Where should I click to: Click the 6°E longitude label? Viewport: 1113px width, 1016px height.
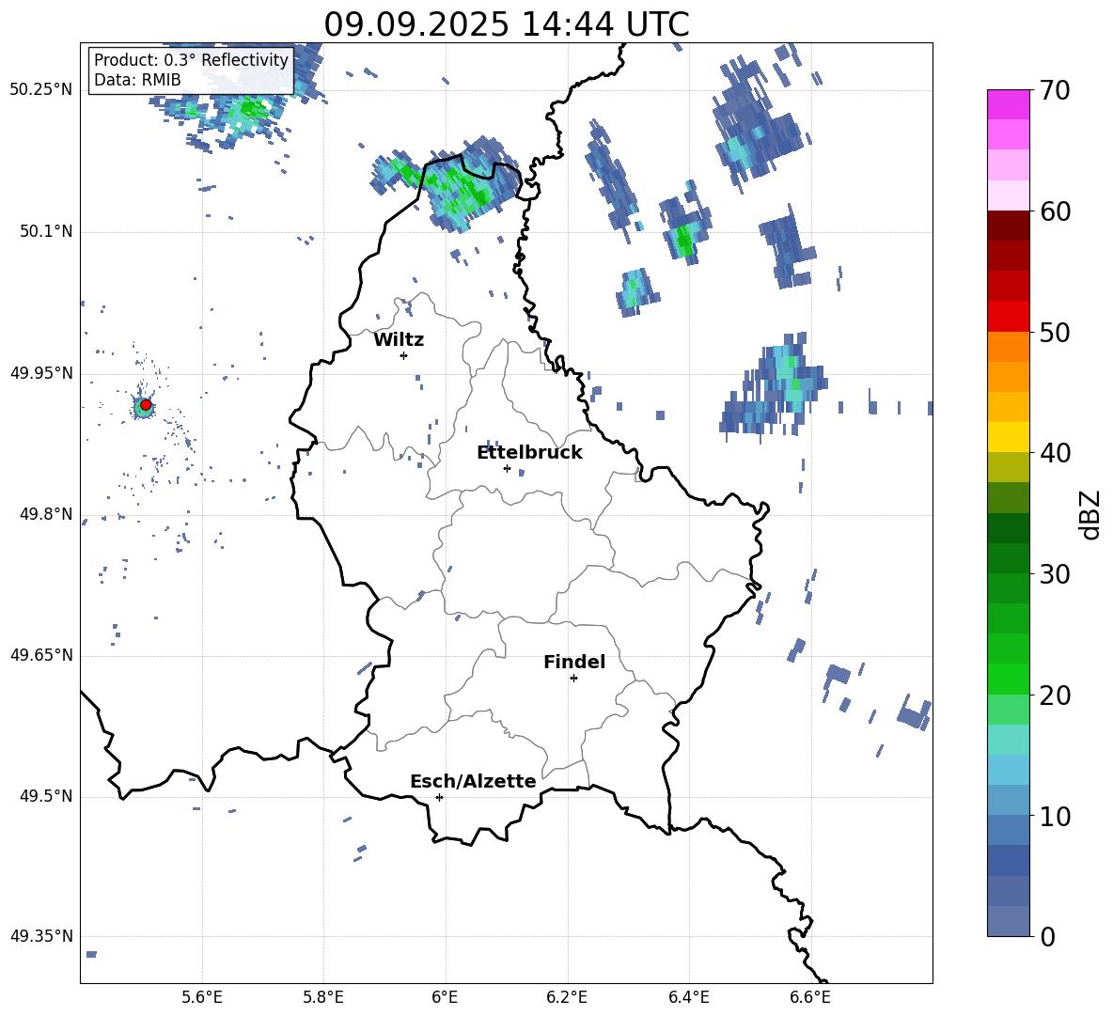[445, 997]
